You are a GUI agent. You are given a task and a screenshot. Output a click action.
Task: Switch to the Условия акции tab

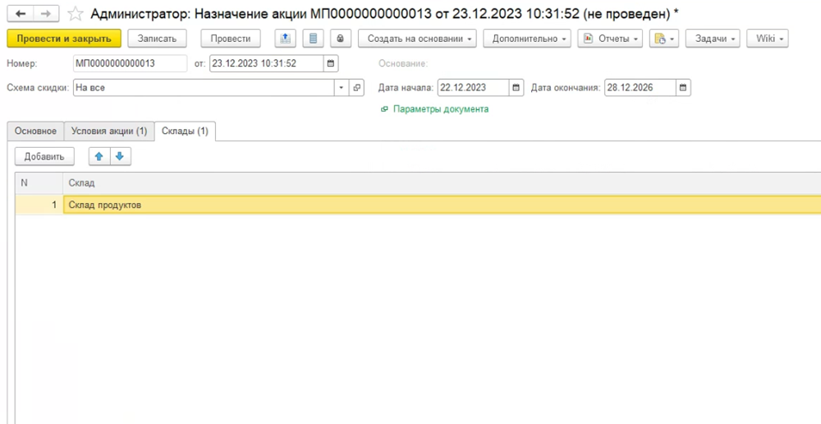(x=109, y=131)
